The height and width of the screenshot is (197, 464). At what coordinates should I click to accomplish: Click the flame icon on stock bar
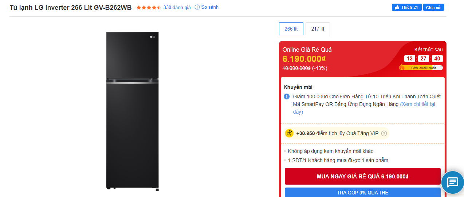point(402,67)
